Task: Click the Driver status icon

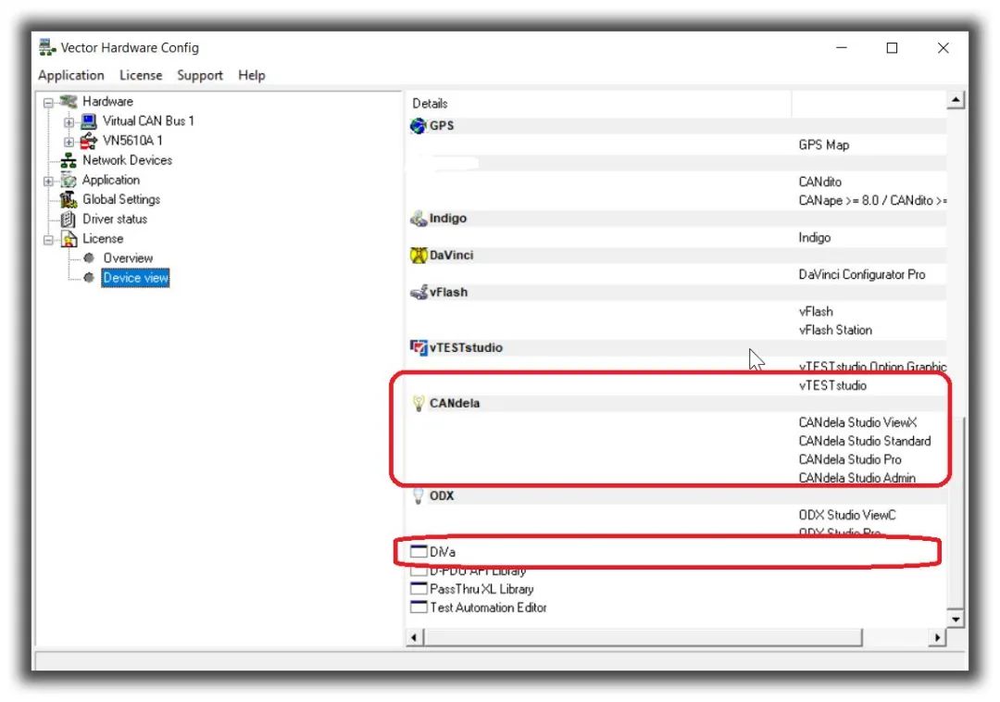Action: [x=69, y=219]
